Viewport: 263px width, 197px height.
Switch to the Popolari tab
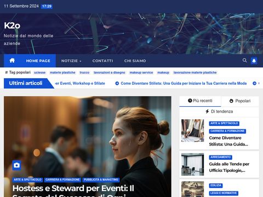point(240,101)
